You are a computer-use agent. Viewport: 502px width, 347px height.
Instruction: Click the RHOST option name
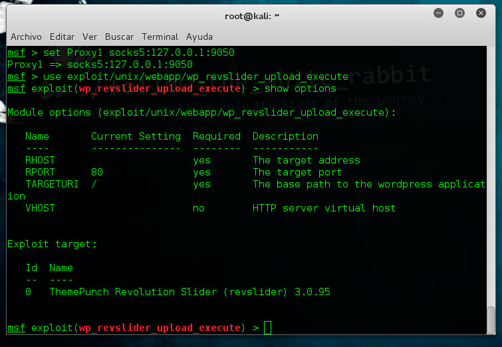click(x=40, y=160)
